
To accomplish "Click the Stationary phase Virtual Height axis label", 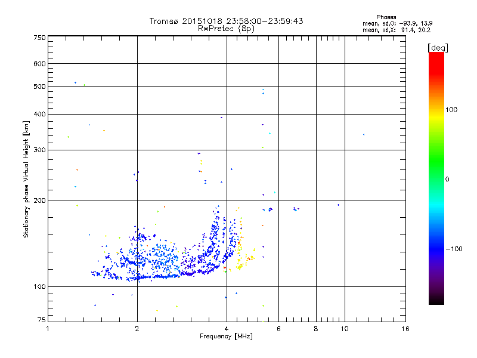I will point(26,180).
